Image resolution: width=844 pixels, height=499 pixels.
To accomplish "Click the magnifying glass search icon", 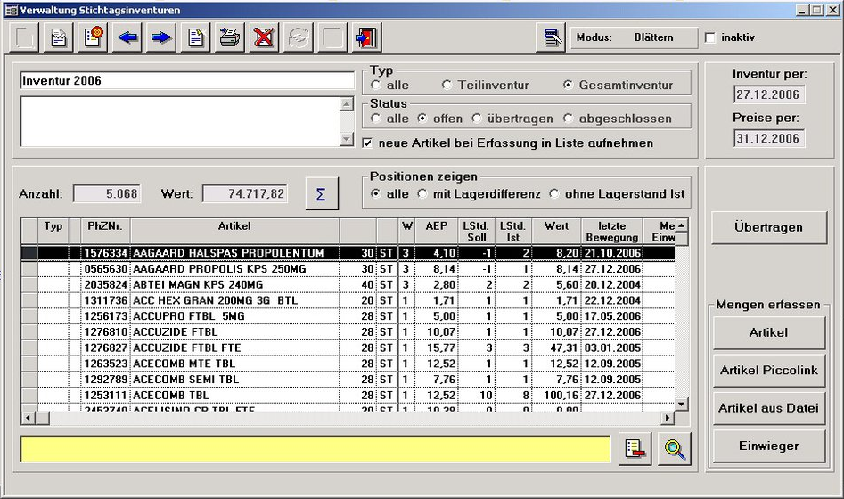I will [675, 449].
